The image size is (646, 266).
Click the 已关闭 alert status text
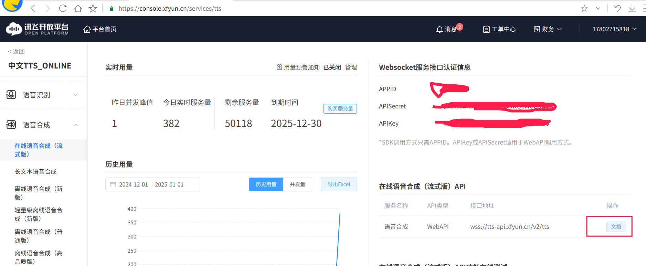click(332, 67)
